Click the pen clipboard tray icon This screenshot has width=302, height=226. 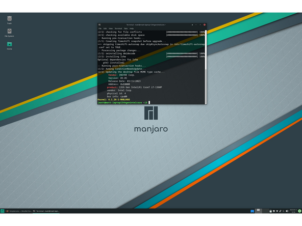click(280, 211)
